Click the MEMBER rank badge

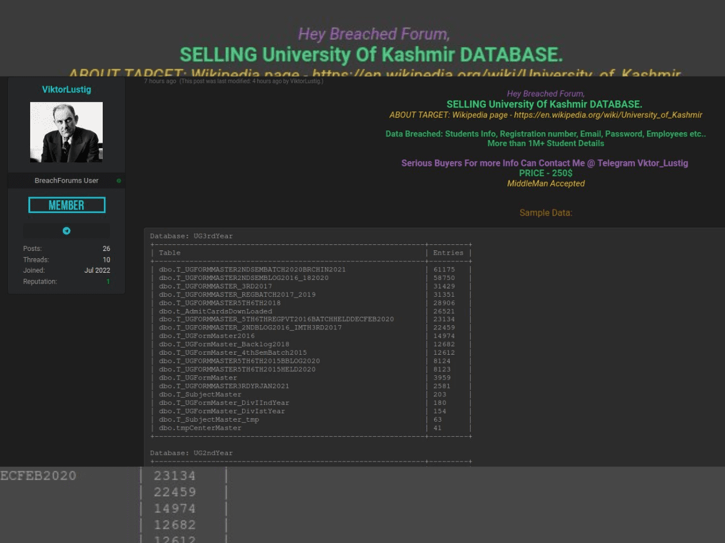(66, 205)
